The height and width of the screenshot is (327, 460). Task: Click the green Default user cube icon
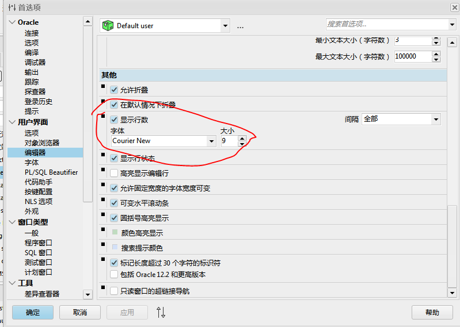[107, 25]
